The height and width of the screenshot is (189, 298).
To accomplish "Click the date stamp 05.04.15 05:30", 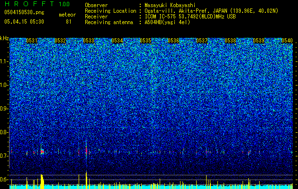I will click(24, 22).
